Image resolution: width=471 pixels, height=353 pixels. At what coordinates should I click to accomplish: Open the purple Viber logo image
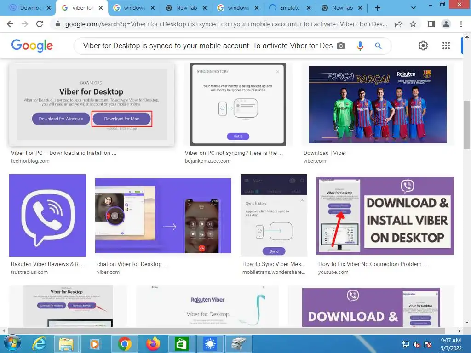pos(47,216)
